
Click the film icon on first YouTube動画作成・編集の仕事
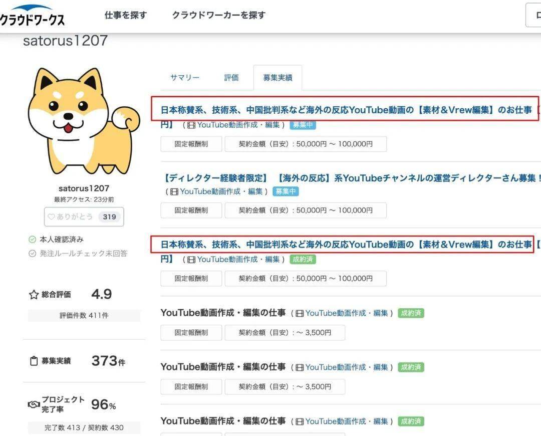point(300,313)
